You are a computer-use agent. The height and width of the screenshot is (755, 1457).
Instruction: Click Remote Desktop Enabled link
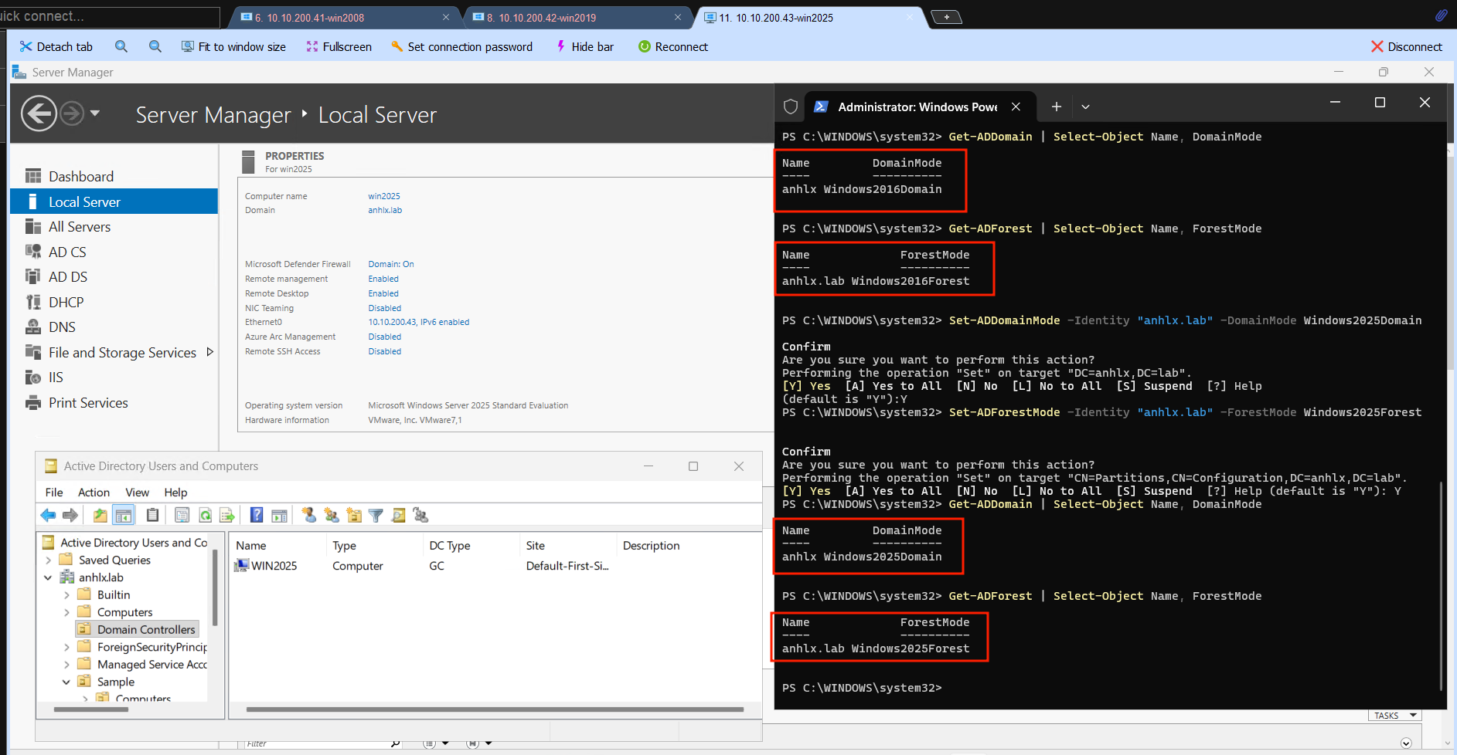pyautogui.click(x=383, y=293)
